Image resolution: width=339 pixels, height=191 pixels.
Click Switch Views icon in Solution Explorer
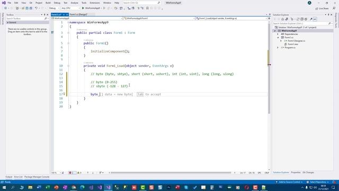tap(287, 19)
